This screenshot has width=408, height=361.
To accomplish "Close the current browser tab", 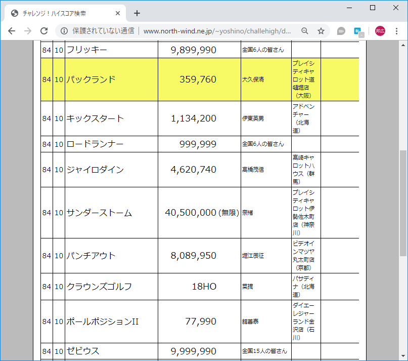I will click(117, 13).
